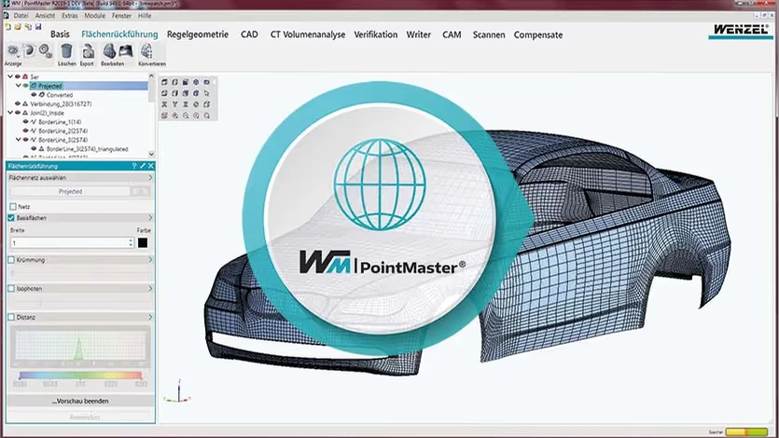The width and height of the screenshot is (779, 438).
Task: Click the Projected selection field in panel
Action: pyautogui.click(x=70, y=191)
